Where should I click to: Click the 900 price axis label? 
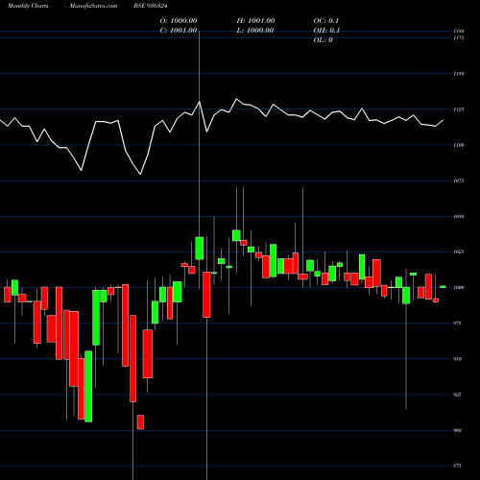coord(458,430)
